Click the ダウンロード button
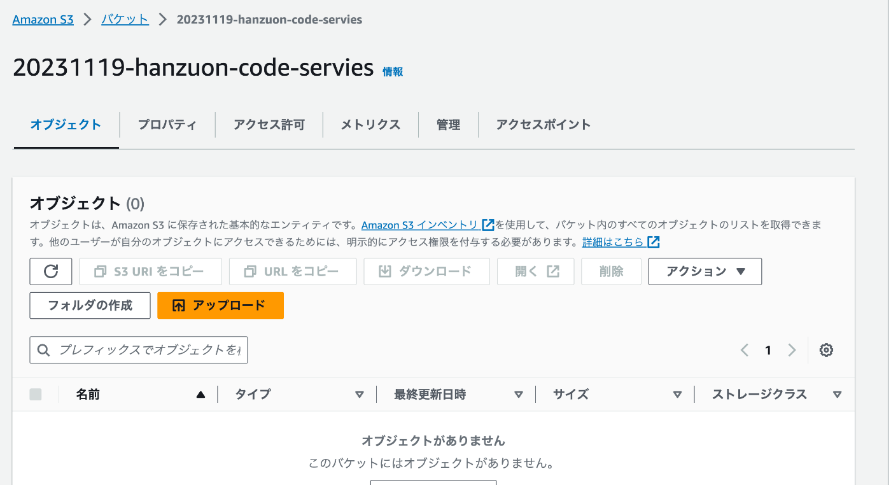891x485 pixels. tap(426, 271)
